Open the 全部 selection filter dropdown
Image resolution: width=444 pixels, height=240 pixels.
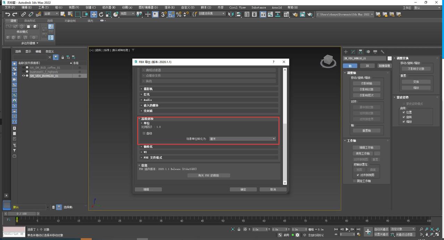pos(51,14)
